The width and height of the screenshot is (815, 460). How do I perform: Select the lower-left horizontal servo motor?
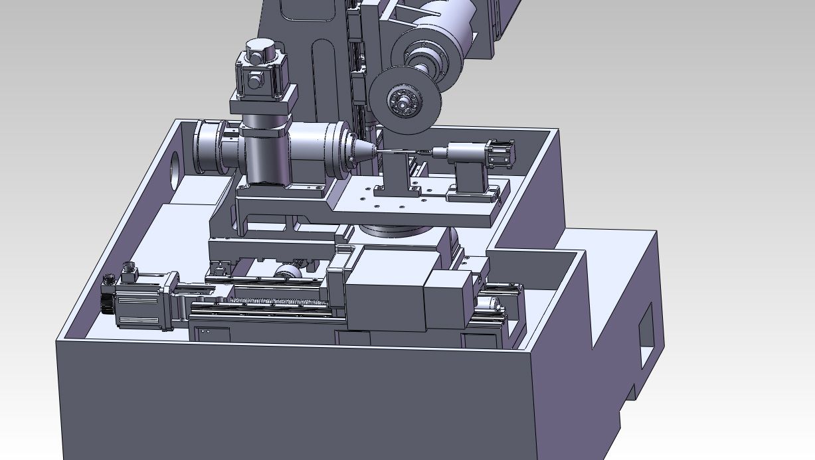click(x=136, y=302)
